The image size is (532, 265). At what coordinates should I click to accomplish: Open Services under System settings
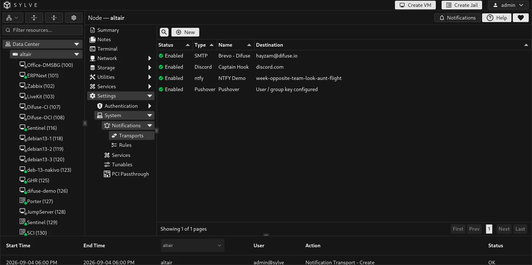pyautogui.click(x=121, y=155)
